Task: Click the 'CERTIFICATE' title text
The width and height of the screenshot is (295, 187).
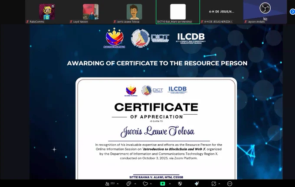Action: click(156, 107)
